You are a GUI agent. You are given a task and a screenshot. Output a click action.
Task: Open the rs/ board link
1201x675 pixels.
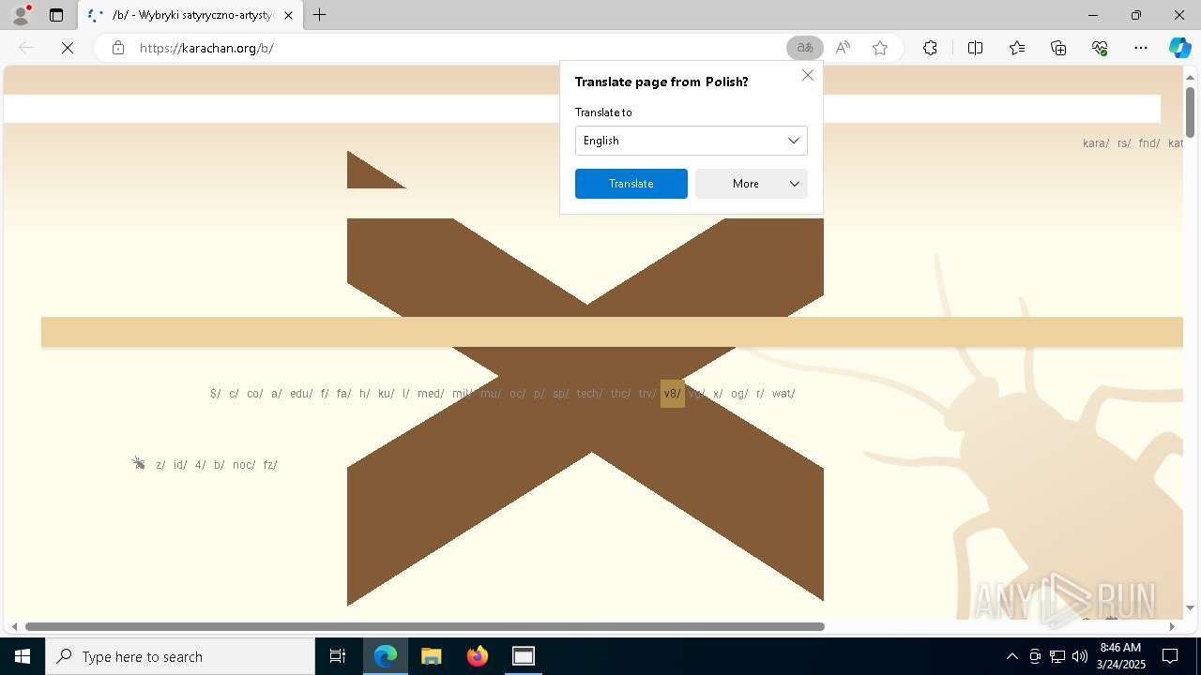[1124, 143]
